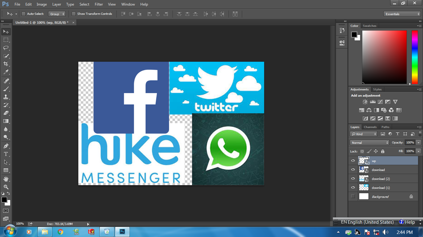Select the Eraser tool
423x237 pixels.
pyautogui.click(x=6, y=113)
